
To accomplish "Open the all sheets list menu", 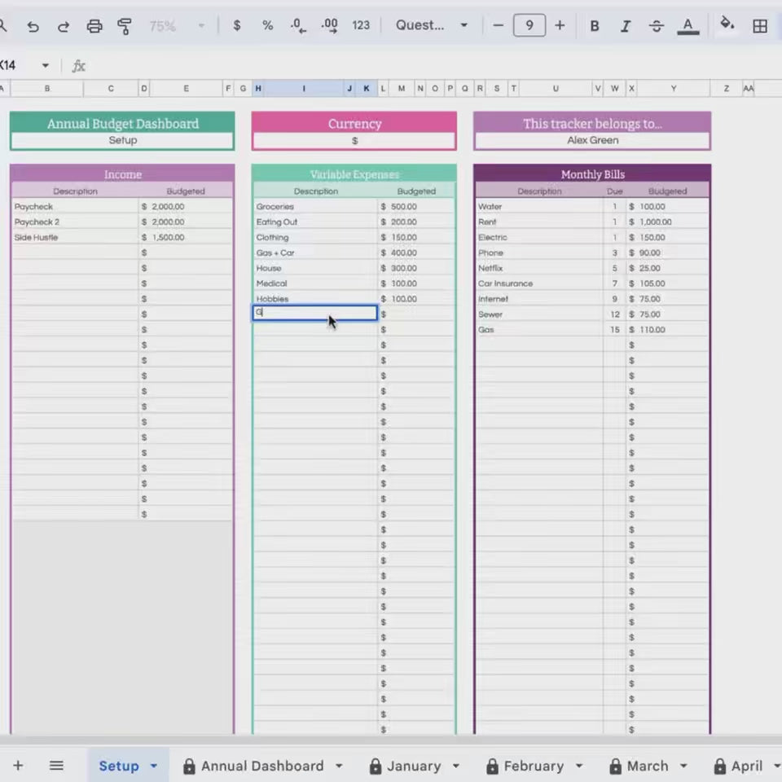I will coord(56,766).
